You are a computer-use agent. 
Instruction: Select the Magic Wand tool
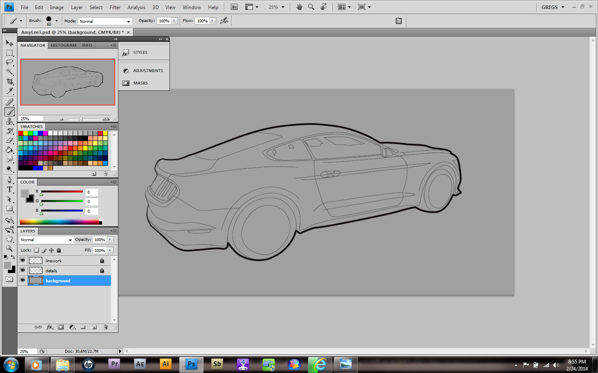pos(10,72)
